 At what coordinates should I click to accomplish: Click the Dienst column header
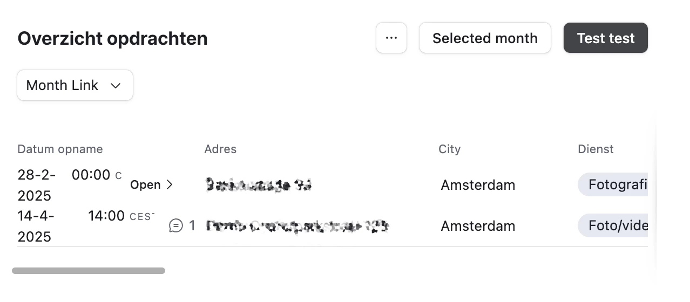coord(596,149)
